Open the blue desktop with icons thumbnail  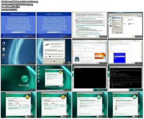[18, 52]
